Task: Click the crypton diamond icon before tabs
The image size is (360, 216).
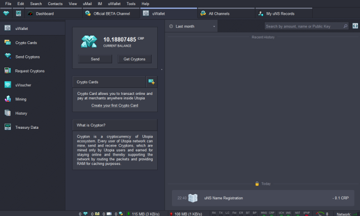Action: coord(6,13)
